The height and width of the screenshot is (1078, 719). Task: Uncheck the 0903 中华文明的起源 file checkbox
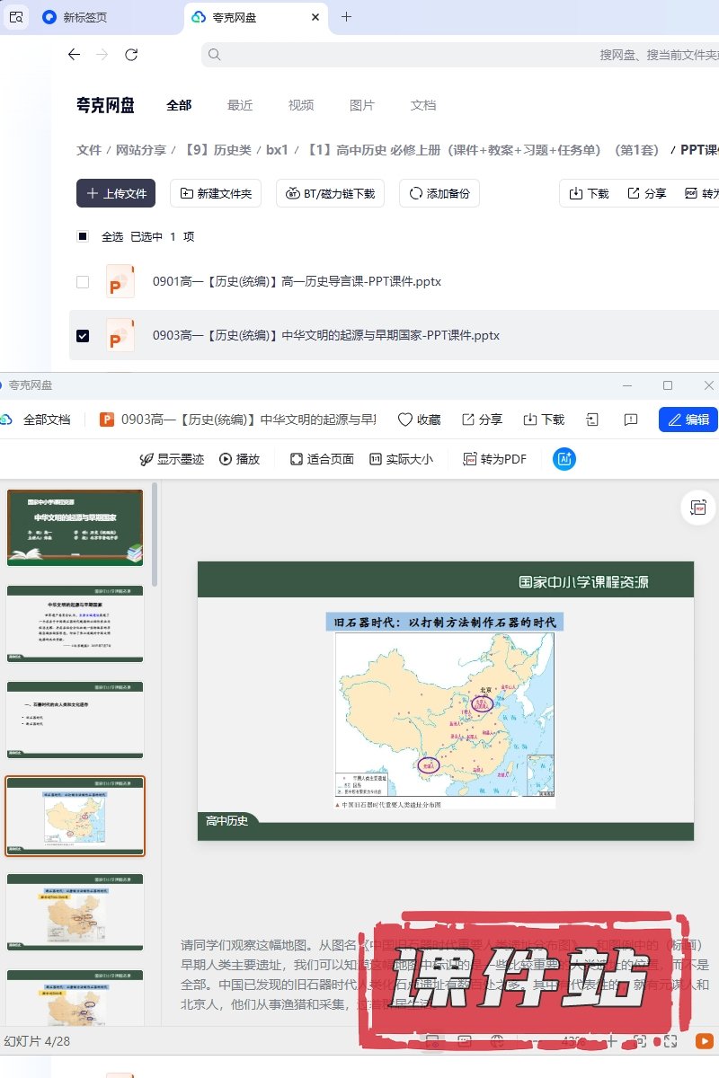[x=83, y=335]
